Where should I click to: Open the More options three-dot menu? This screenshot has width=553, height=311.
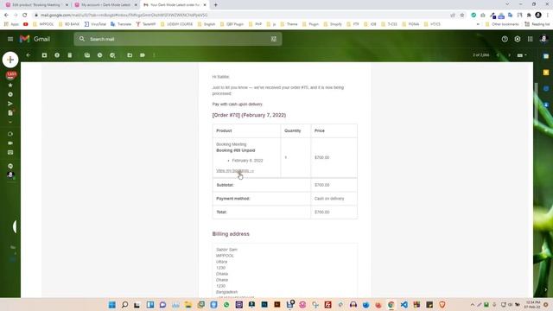pos(154,55)
